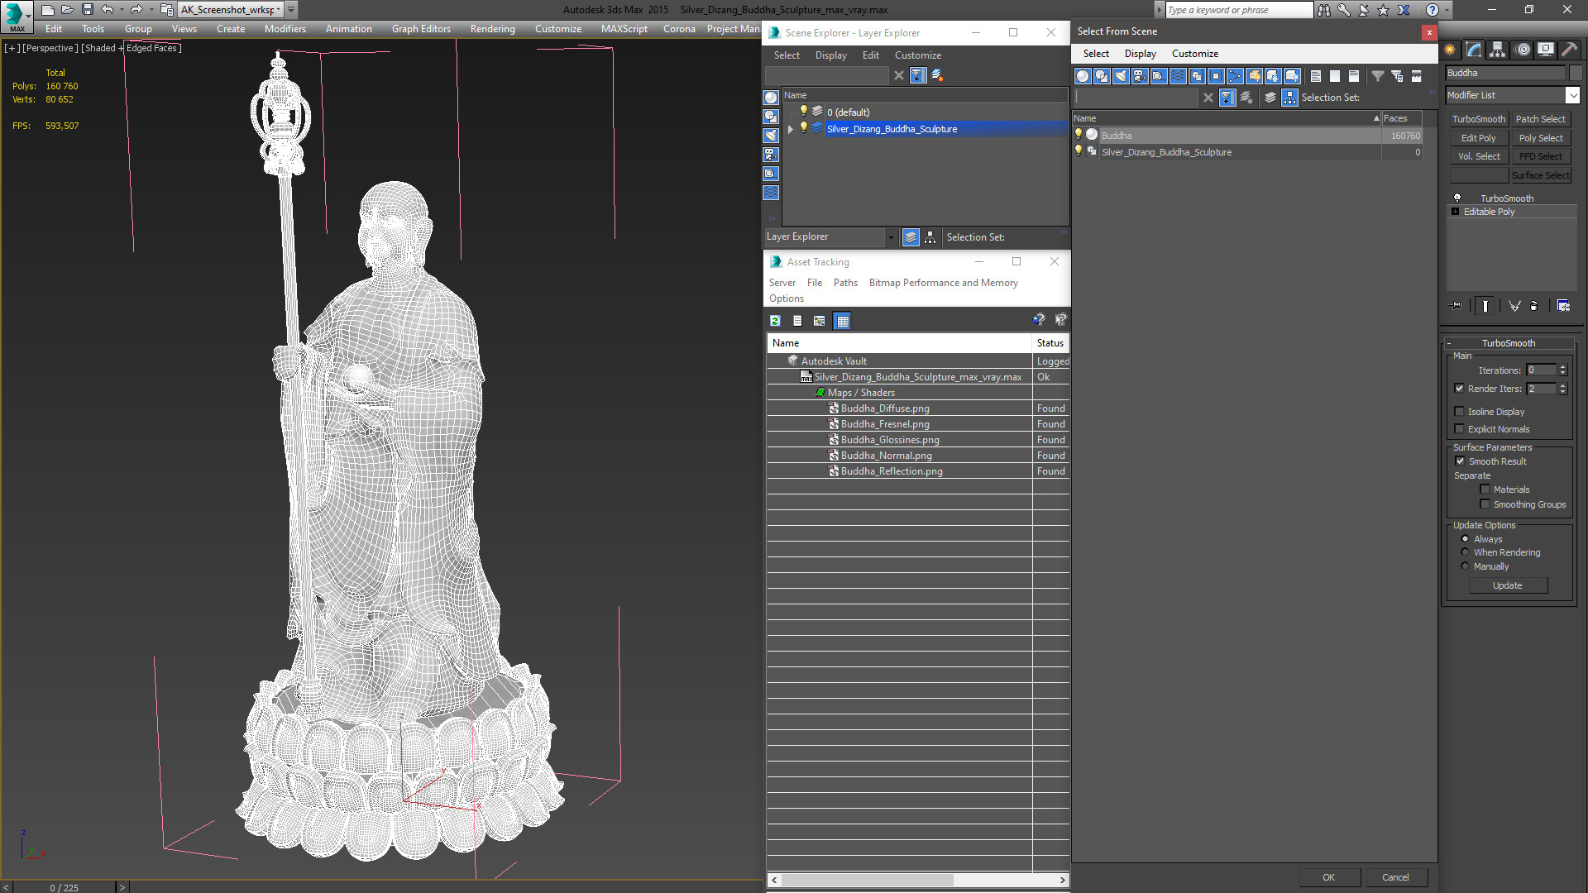Switch to the Display tab in Select From Scene
Viewport: 1588px width, 893px height.
pyautogui.click(x=1140, y=54)
